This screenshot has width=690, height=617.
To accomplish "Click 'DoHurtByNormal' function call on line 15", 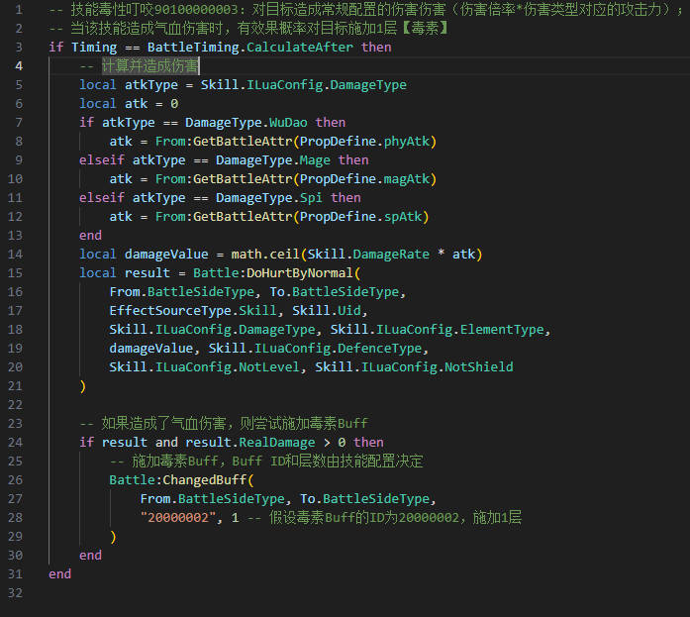I will point(300,273).
